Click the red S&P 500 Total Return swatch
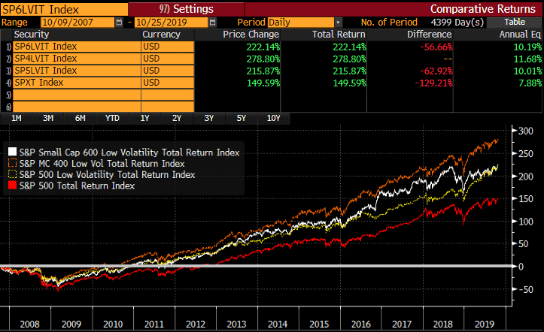Viewport: 544px width, 332px height. (12, 185)
